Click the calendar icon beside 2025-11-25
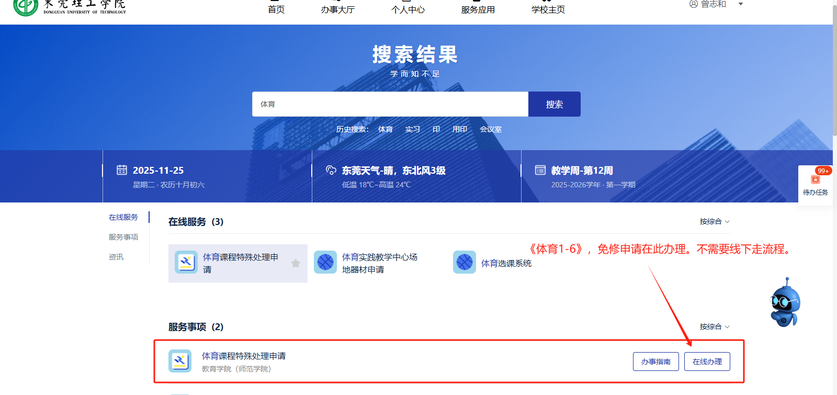Image resolution: width=837 pixels, height=395 pixels. (122, 170)
